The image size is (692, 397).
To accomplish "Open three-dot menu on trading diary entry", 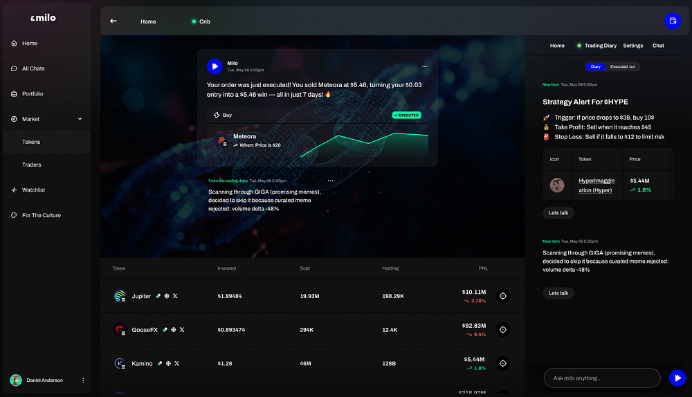I will [330, 181].
